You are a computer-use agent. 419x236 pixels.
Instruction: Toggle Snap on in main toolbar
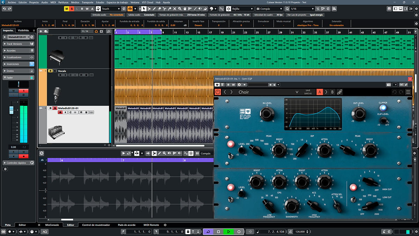point(228,8)
